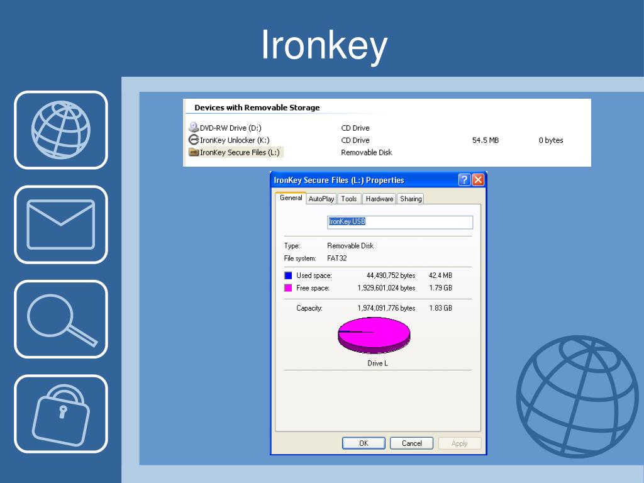The image size is (644, 483).
Task: Click the padlock security icon
Action: click(x=61, y=414)
